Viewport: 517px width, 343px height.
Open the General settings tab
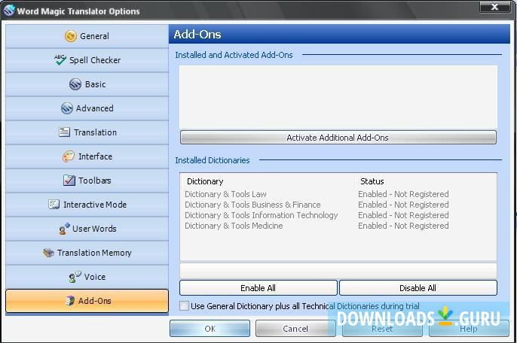[x=87, y=36]
